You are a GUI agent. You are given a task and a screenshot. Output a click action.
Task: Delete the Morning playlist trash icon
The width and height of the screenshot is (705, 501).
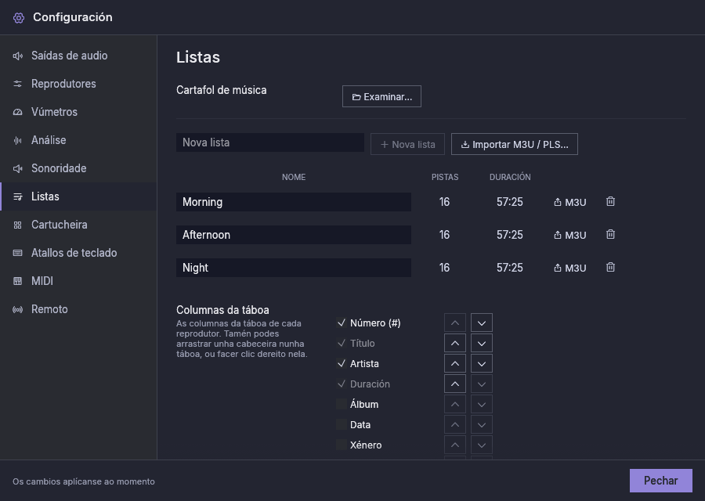(x=610, y=201)
